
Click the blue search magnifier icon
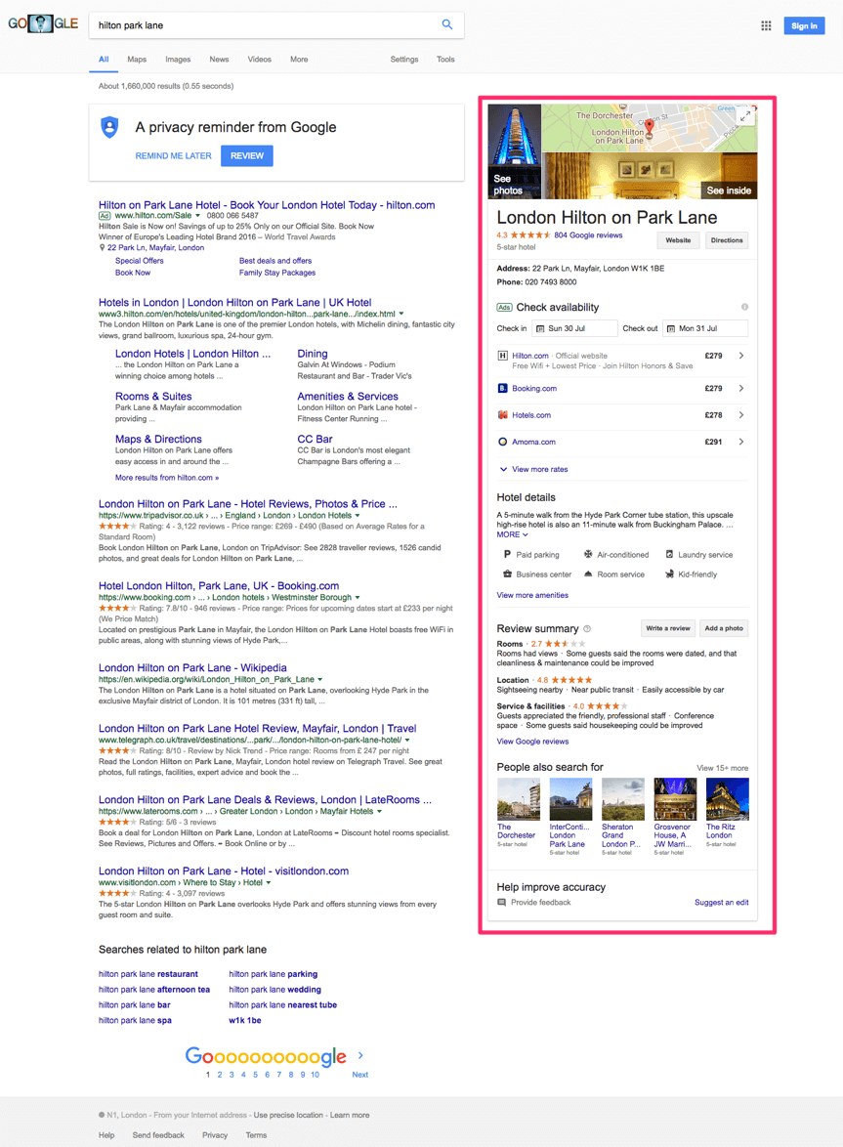[447, 24]
